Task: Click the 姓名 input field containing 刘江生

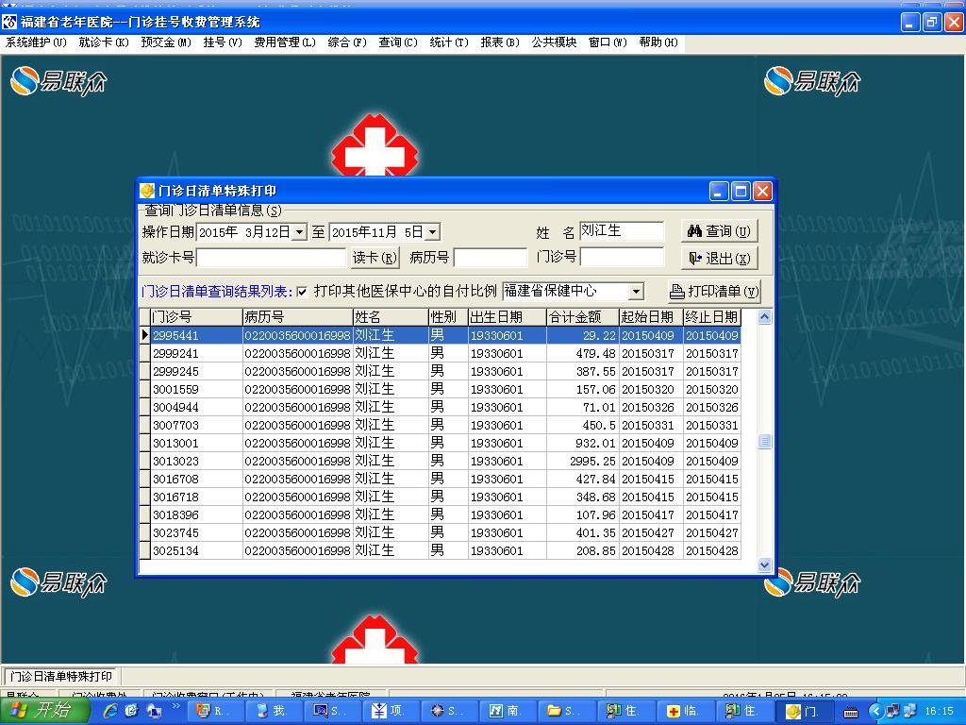Action: (x=622, y=231)
